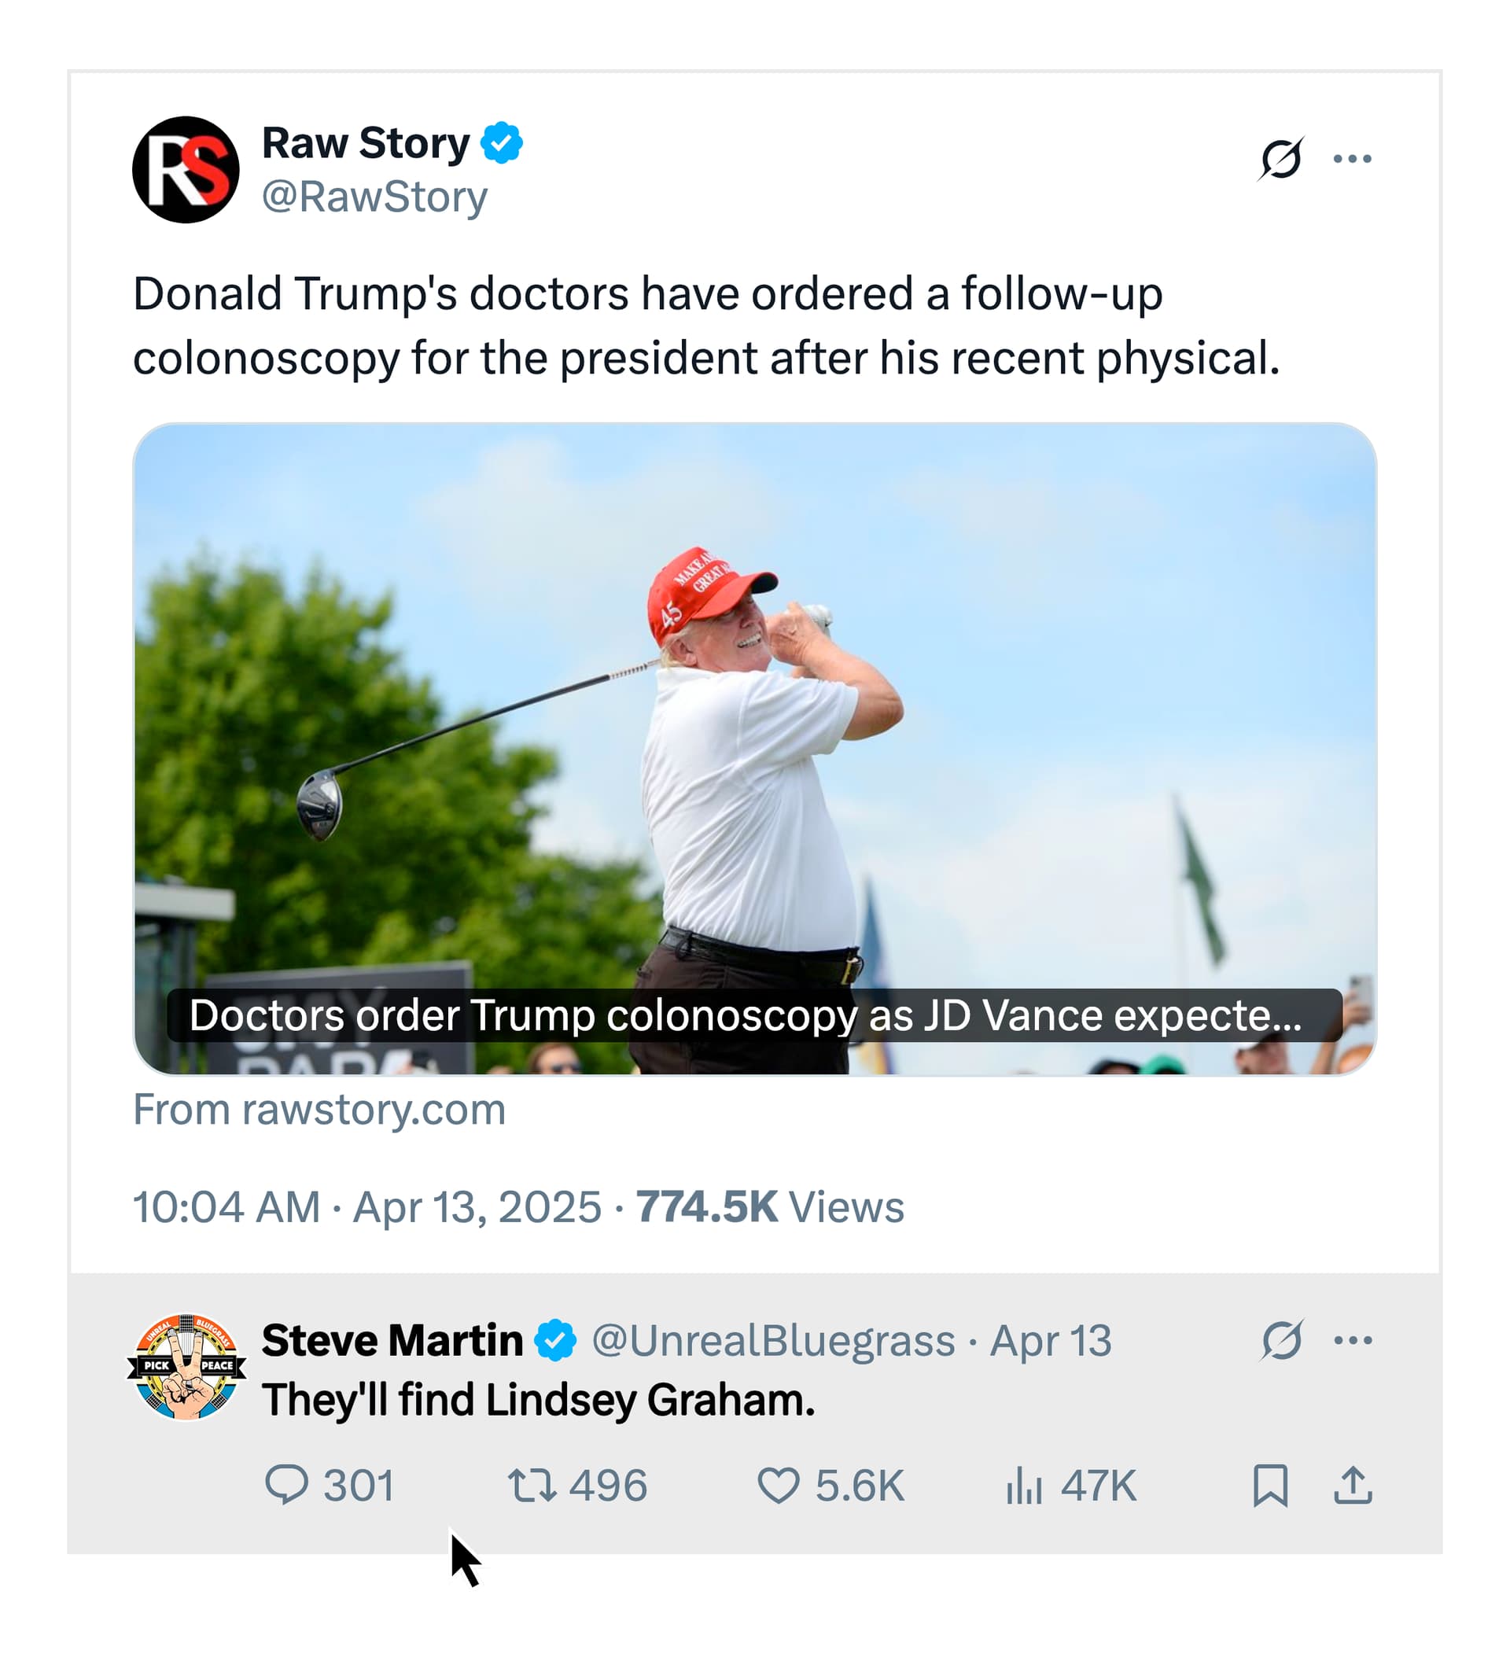Open the Steve Martin display name profile
The width and height of the screenshot is (1510, 1661).
coord(392,1340)
